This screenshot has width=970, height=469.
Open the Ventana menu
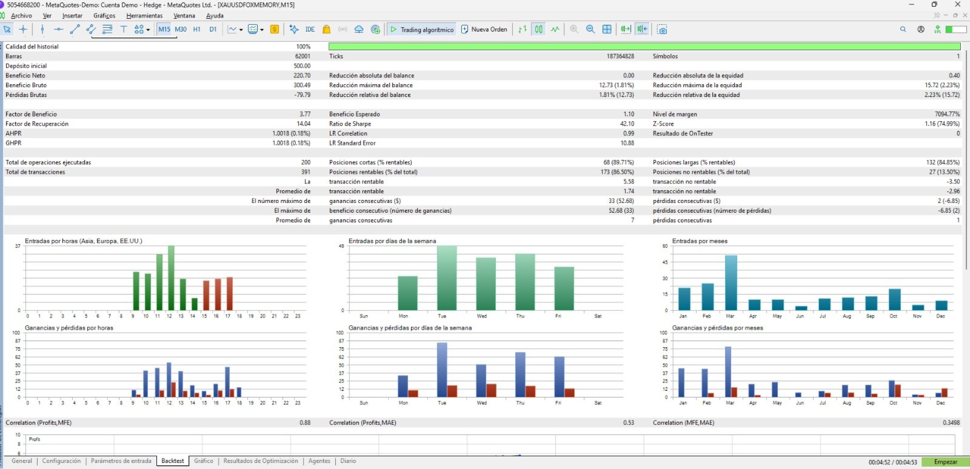184,16
